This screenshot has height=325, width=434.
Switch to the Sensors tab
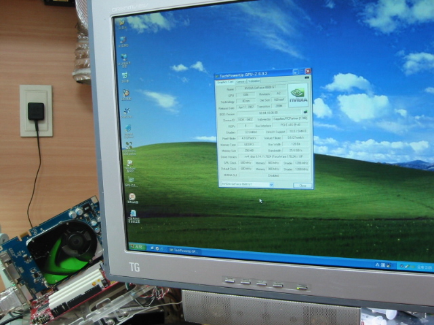point(241,81)
